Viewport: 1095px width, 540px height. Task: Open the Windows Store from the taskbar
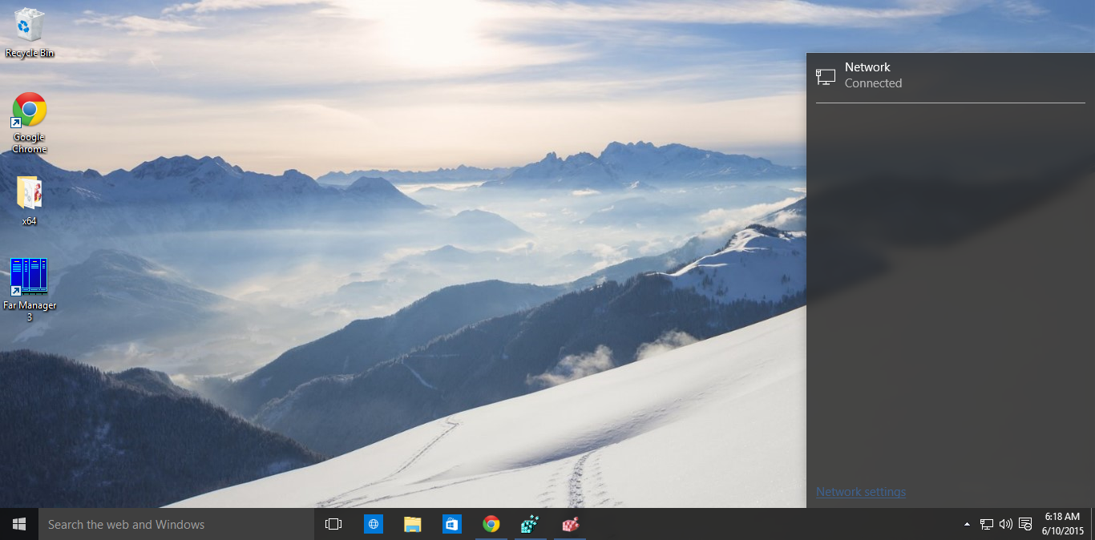(451, 524)
